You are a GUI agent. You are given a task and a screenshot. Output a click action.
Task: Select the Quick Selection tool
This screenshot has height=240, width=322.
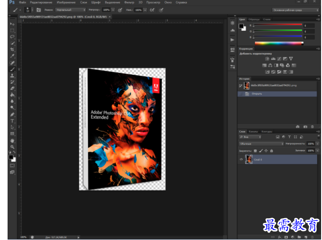coord(12,43)
